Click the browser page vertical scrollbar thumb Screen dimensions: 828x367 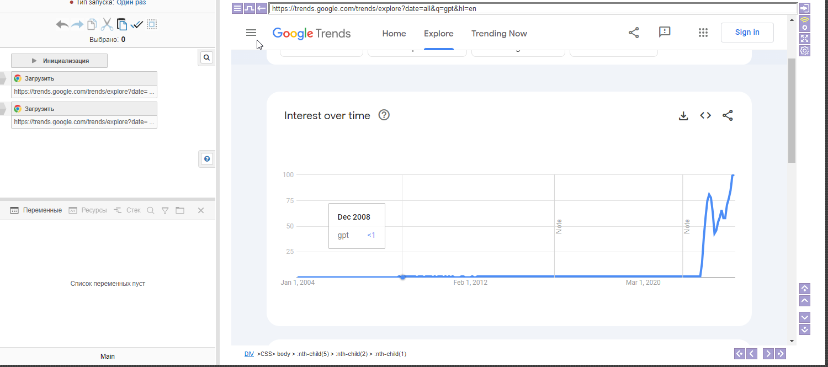792,110
